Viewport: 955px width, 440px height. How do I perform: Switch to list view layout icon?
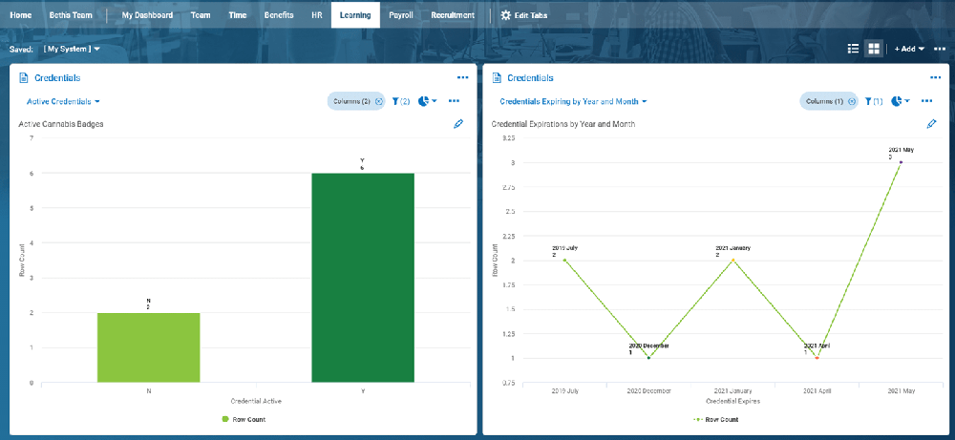pyautogui.click(x=853, y=49)
